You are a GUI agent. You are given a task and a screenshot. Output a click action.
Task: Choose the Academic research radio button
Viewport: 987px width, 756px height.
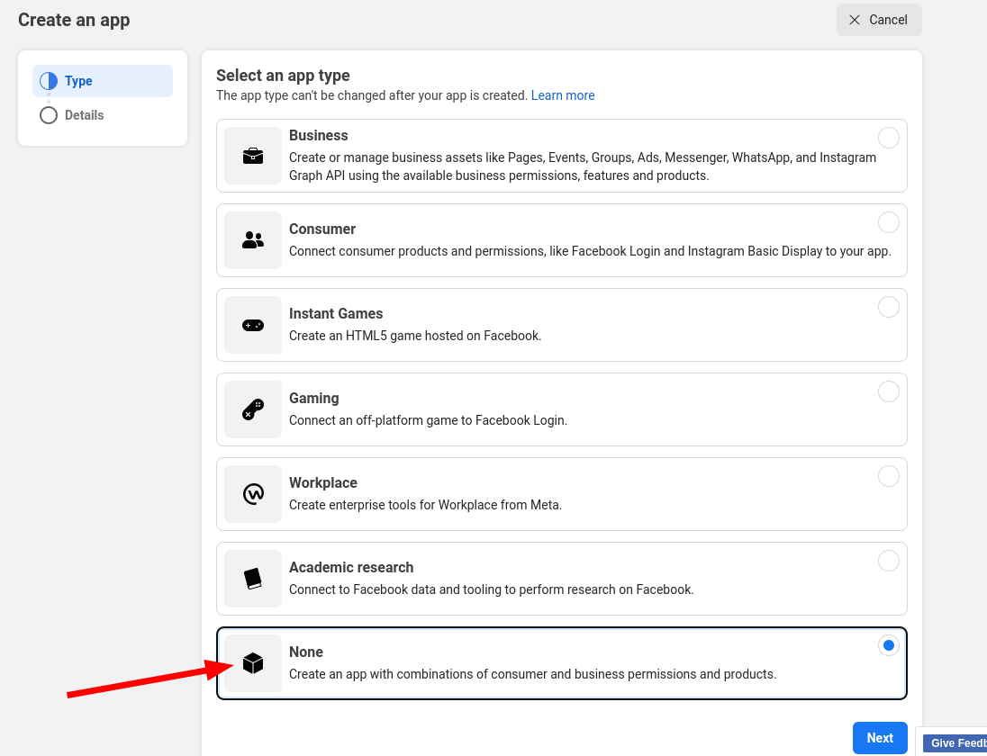(x=888, y=561)
